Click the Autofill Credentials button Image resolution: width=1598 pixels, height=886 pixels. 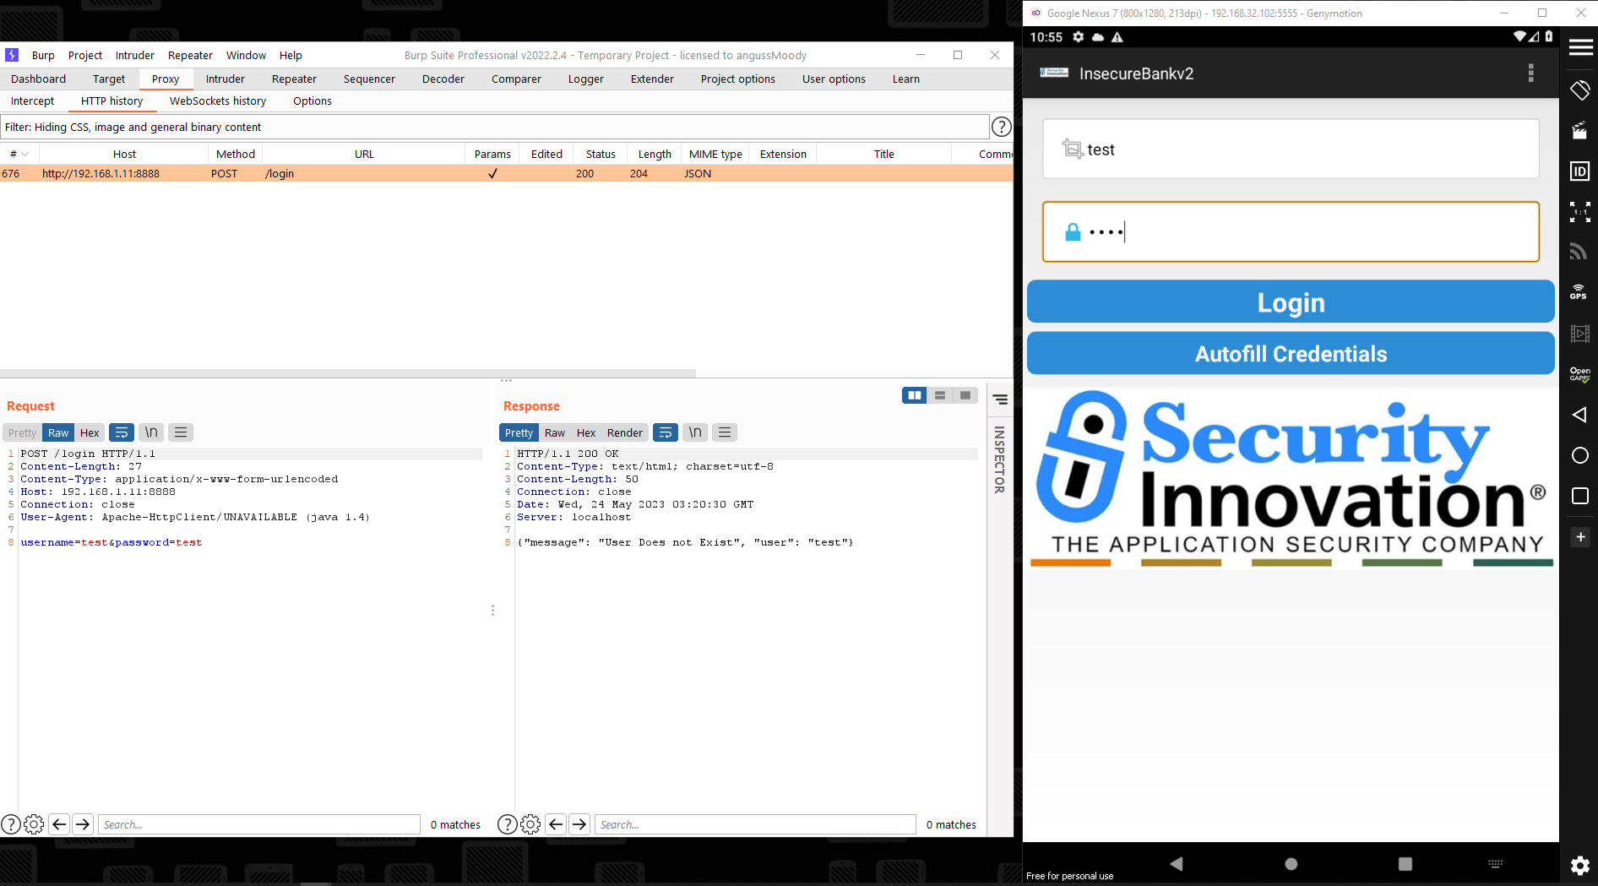click(x=1291, y=353)
